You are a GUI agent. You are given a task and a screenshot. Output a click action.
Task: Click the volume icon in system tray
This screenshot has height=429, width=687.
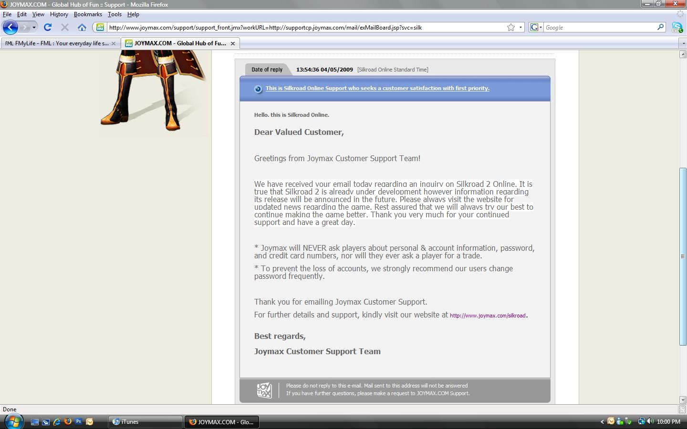coord(650,421)
